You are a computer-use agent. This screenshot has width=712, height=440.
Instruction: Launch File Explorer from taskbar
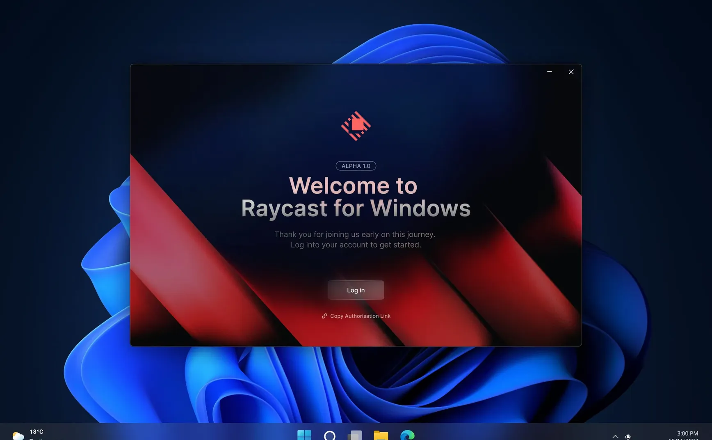click(381, 435)
